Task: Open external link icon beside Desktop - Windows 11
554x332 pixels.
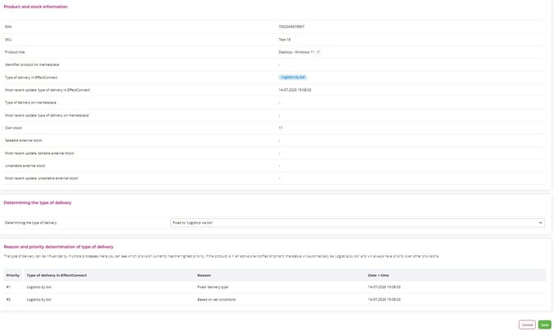Action: (x=318, y=52)
